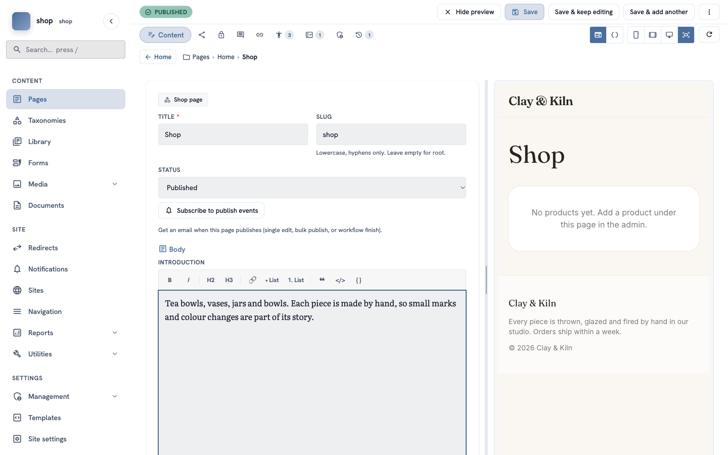The image size is (728, 455).
Task: Switch to rendered preview mode
Action: pyautogui.click(x=598, y=35)
